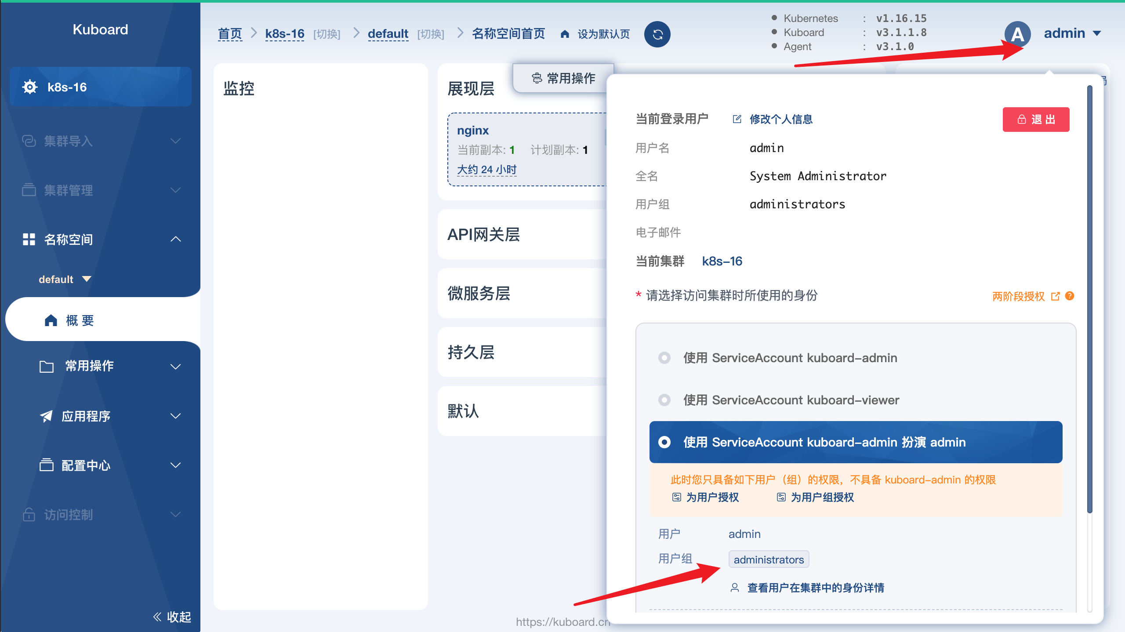Click the circular refresh icon in header
1125x632 pixels.
tap(657, 34)
